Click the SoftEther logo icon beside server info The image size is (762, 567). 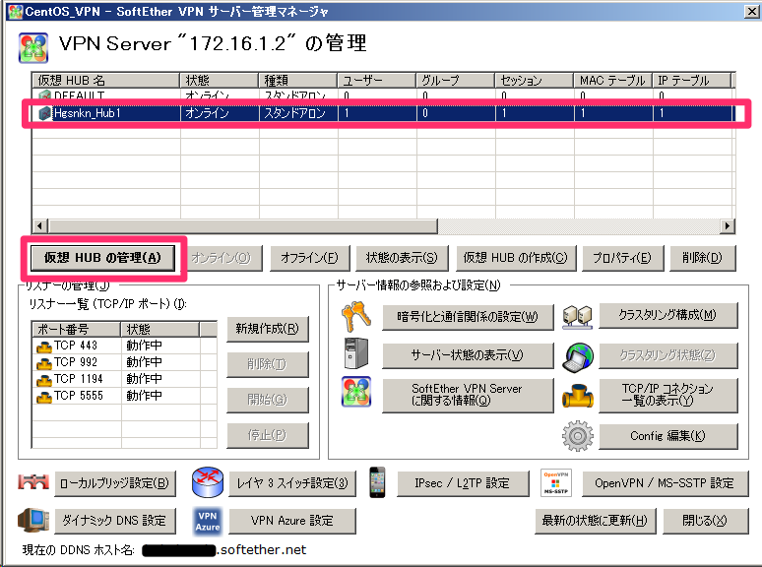pyautogui.click(x=356, y=392)
